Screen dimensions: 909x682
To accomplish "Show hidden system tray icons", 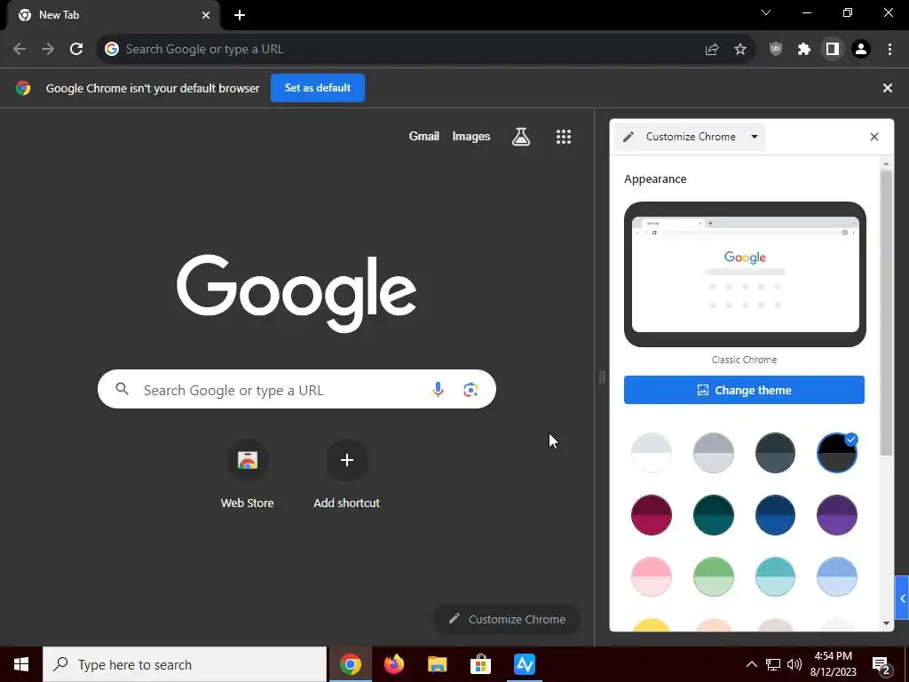I will [x=751, y=664].
